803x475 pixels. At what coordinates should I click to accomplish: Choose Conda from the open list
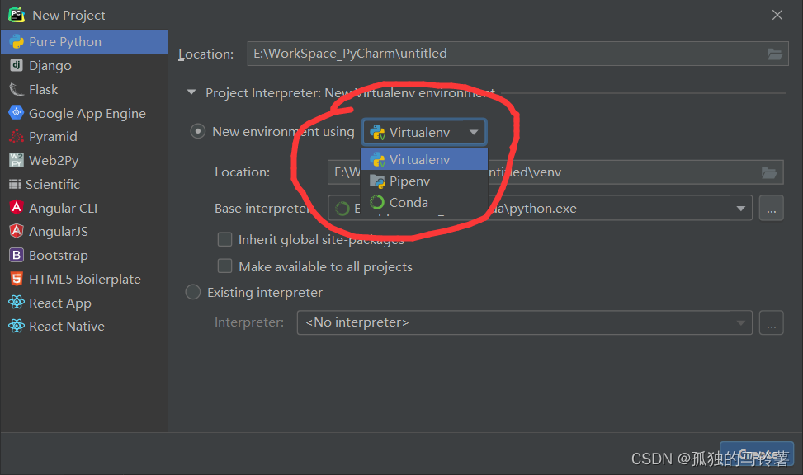tap(424, 203)
